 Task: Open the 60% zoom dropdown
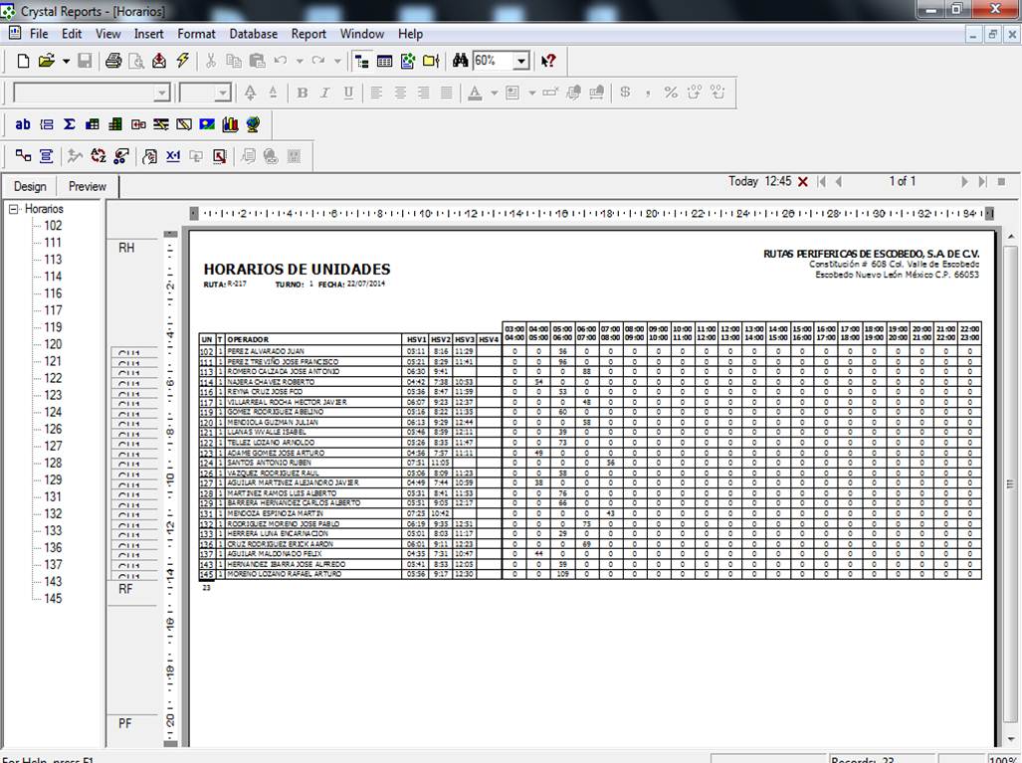520,62
